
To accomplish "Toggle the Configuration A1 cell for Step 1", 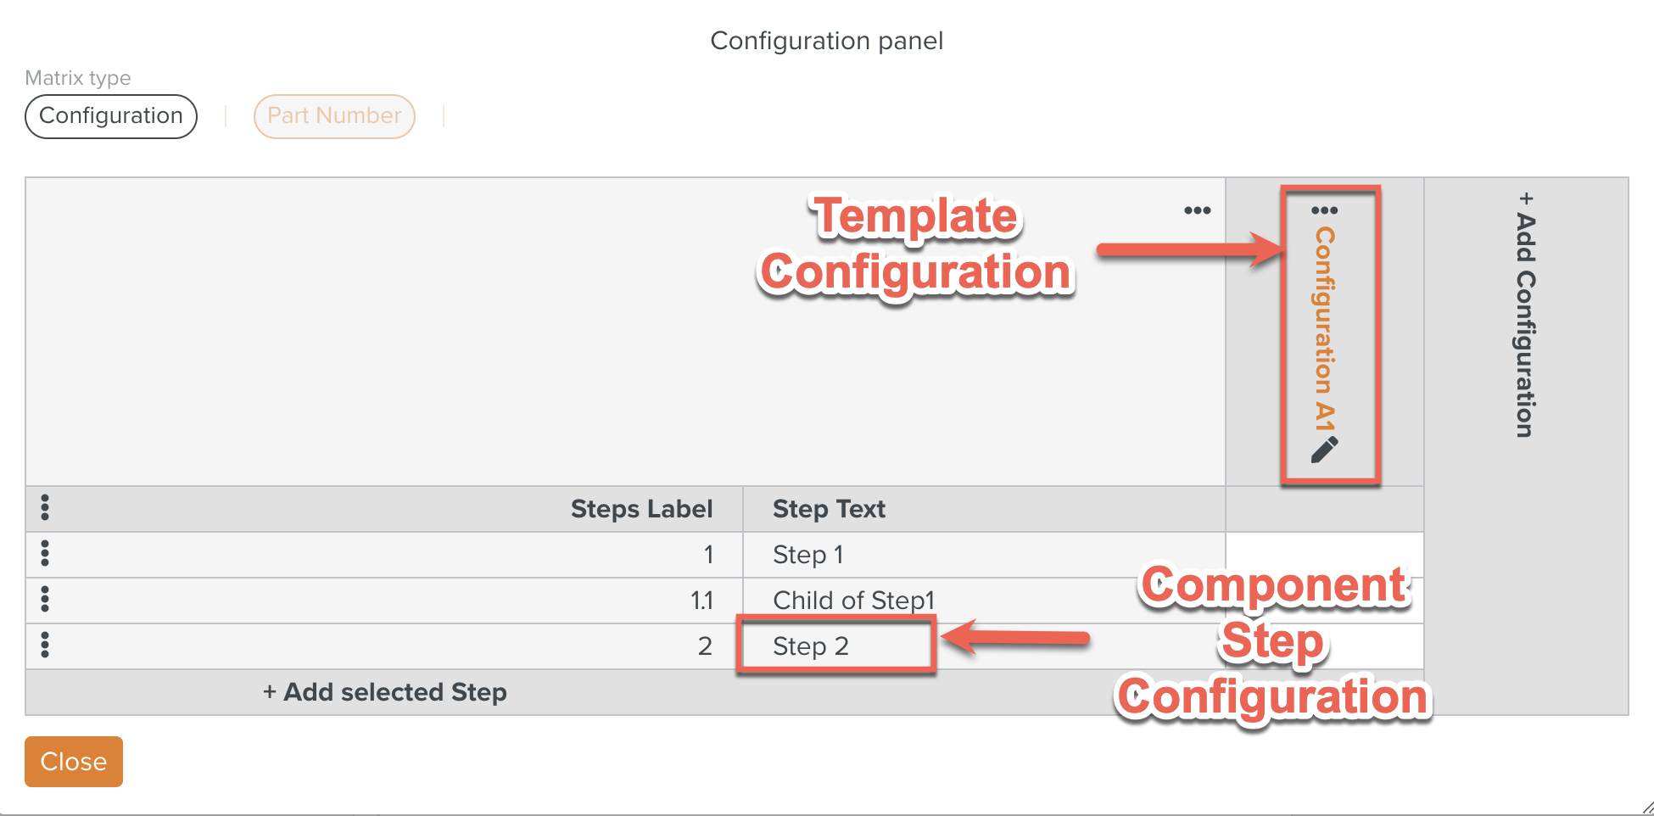I will pos(1324,550).
